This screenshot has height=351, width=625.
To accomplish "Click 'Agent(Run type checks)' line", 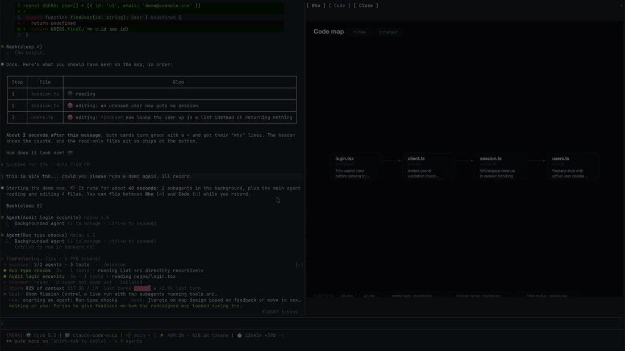I will pyautogui.click(x=37, y=235).
